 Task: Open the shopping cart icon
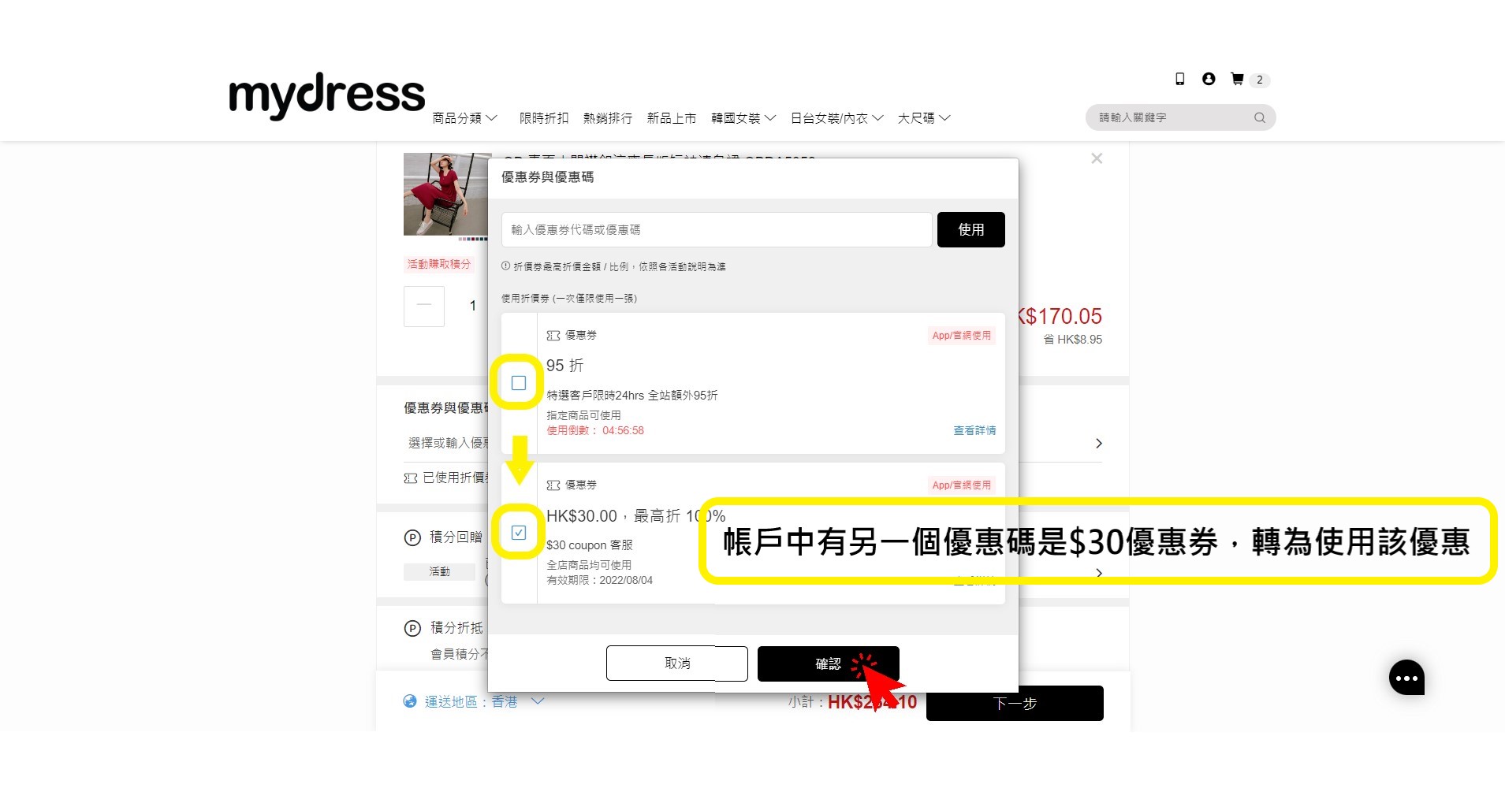(1238, 79)
